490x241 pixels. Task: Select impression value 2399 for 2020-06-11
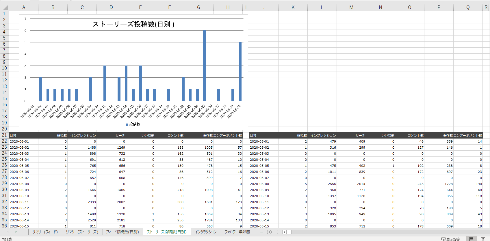point(82,202)
